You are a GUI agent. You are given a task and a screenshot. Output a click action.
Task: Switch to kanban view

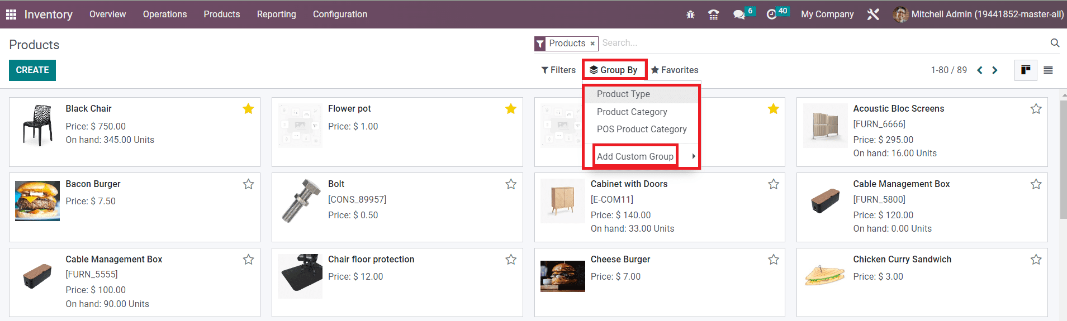point(1026,70)
